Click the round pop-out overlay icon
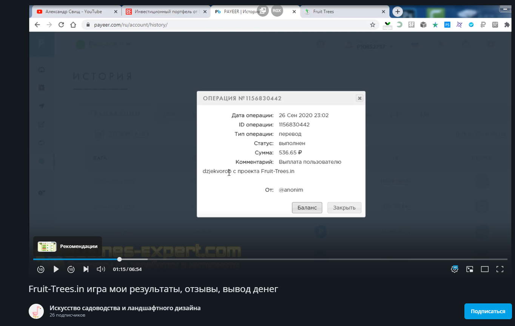 coord(262,11)
